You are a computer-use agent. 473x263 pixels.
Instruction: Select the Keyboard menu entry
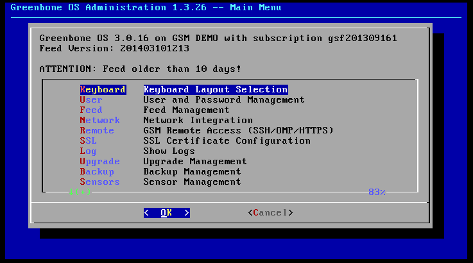click(x=103, y=90)
